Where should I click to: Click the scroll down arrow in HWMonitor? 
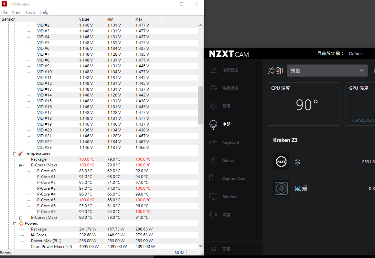point(200,246)
